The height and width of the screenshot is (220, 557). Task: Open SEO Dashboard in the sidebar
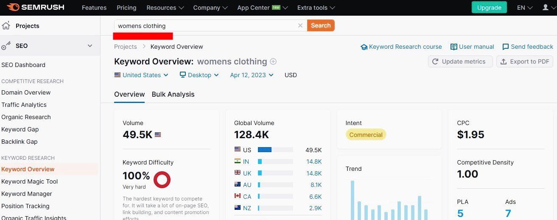tap(23, 65)
